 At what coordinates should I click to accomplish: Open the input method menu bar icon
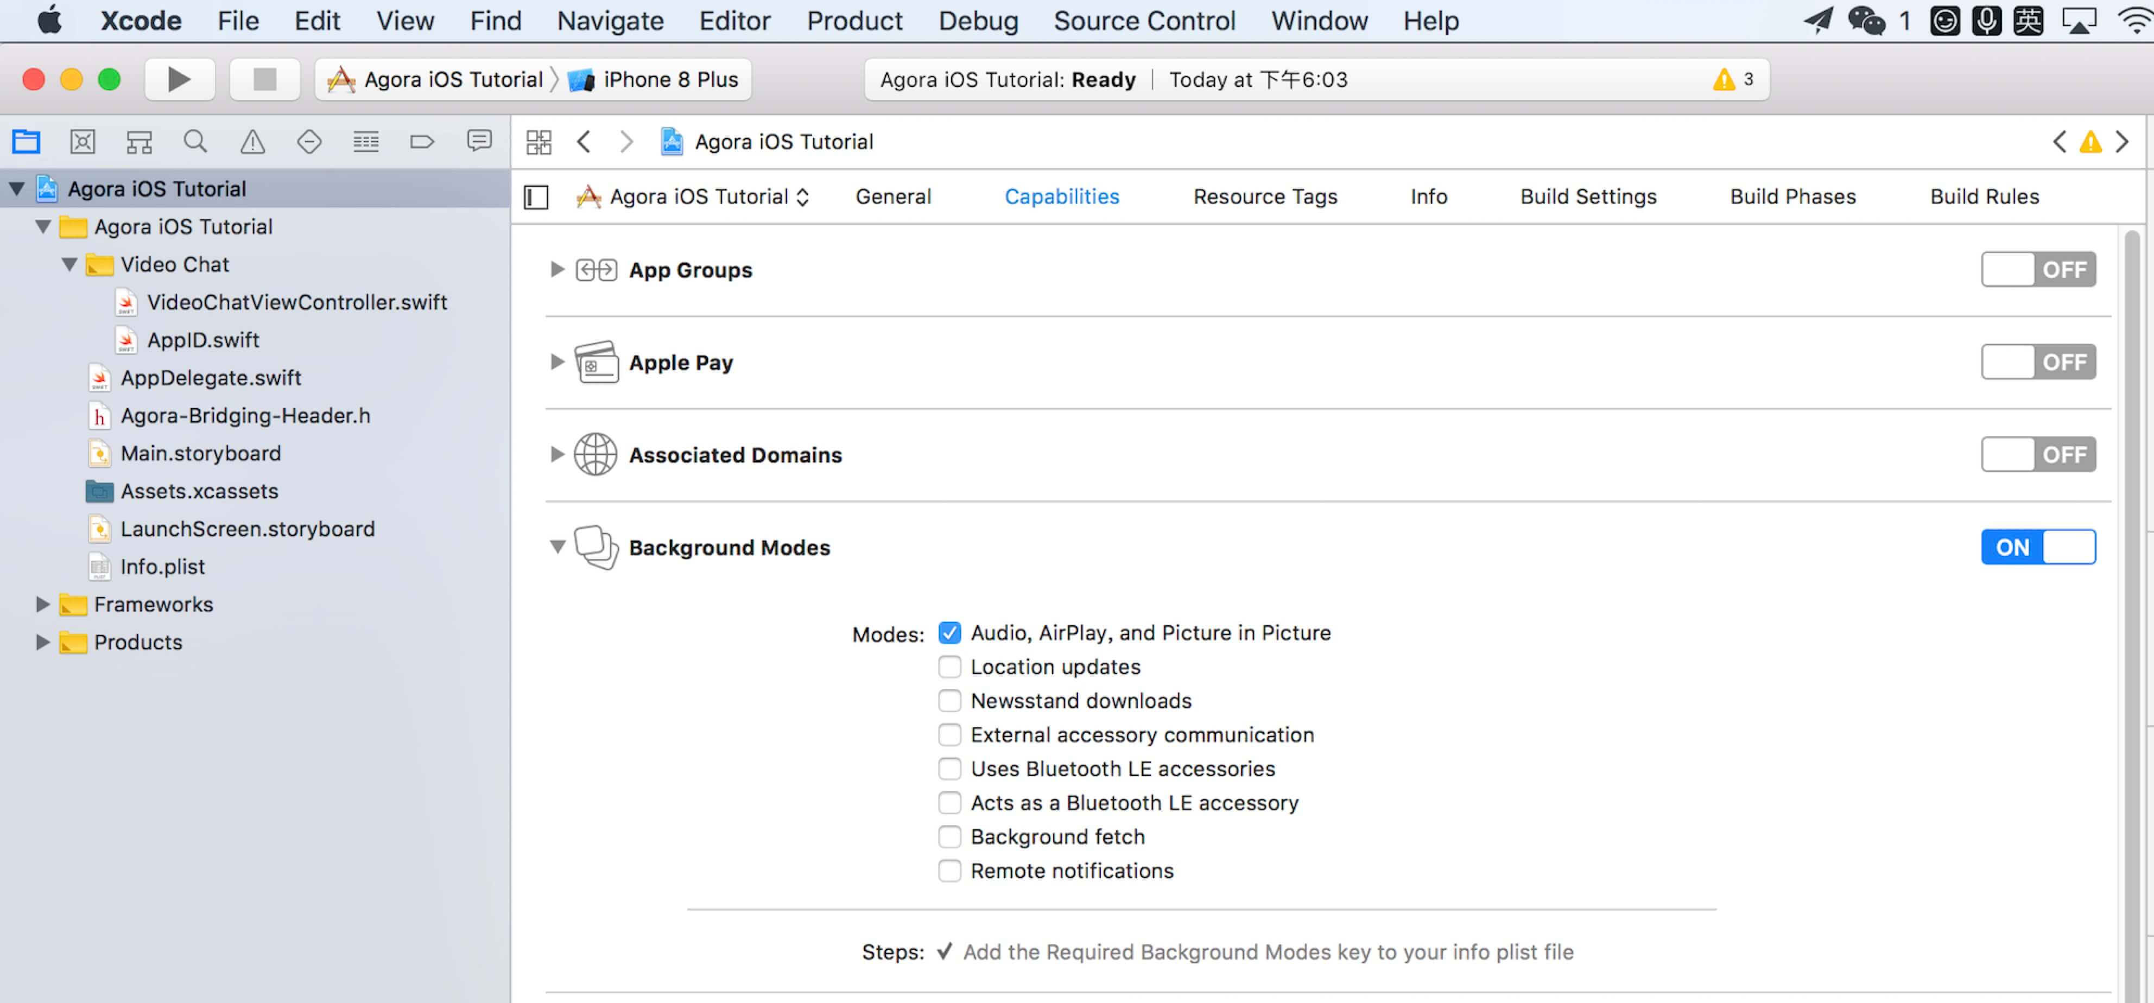click(2028, 21)
